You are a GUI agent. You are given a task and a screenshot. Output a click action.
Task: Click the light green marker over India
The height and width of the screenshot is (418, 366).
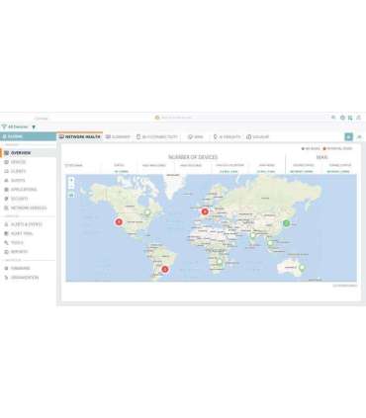coord(252,235)
